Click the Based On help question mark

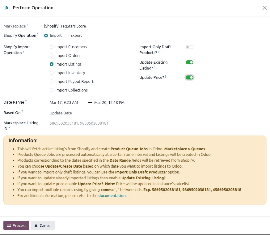(22, 112)
